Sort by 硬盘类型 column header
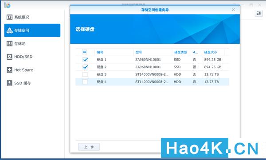 [181, 52]
